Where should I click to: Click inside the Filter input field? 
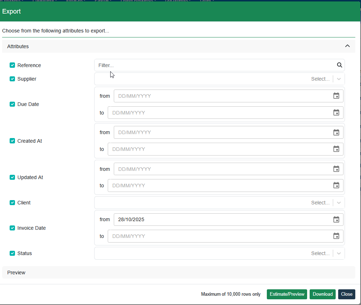(178, 65)
